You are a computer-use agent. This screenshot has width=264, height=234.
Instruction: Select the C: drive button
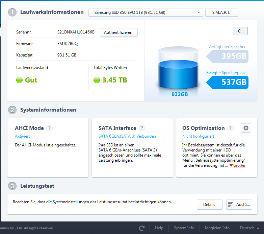coord(240,31)
